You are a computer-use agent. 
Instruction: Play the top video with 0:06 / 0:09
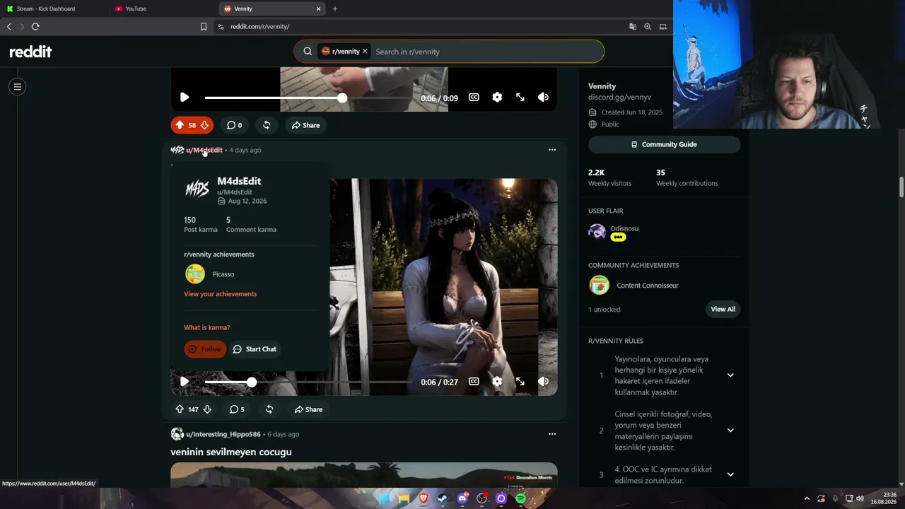184,98
